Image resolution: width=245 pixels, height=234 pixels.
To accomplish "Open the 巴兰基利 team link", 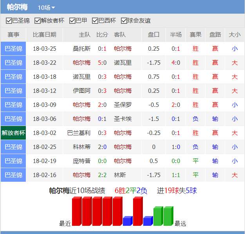I will click(x=79, y=133).
